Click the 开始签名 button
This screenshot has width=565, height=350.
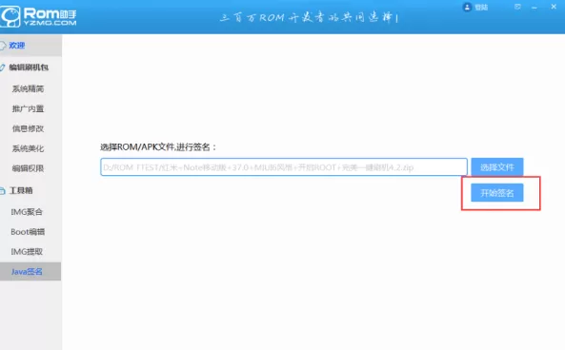point(497,193)
